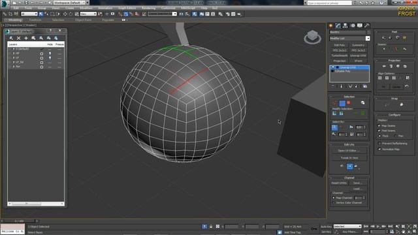This screenshot has width=418, height=235.
Task: Click Play Animation in playback controls
Action: (x=378, y=227)
